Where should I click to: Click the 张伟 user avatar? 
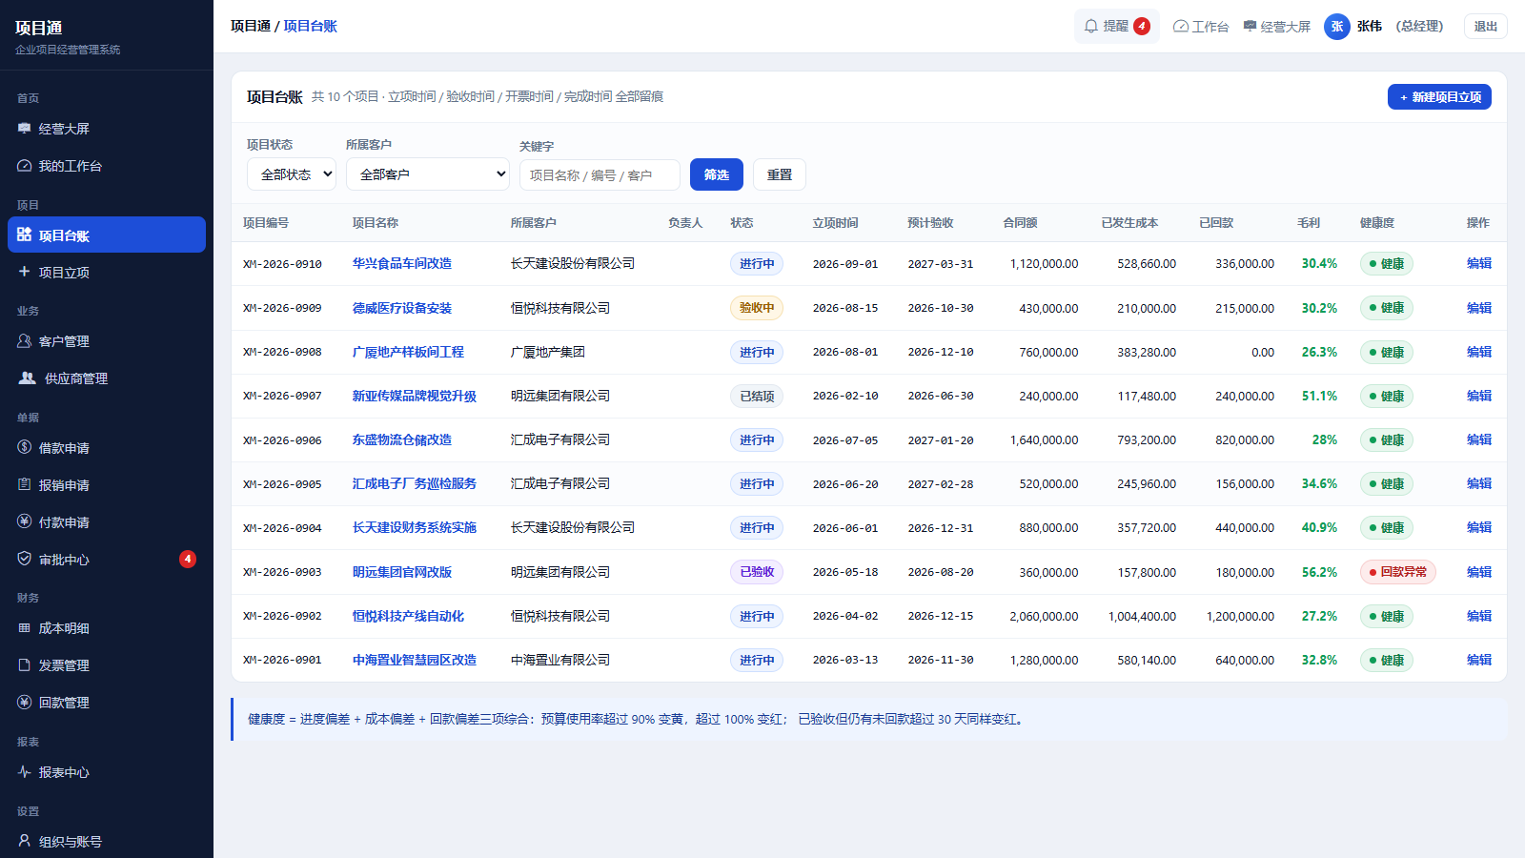pyautogui.click(x=1337, y=27)
